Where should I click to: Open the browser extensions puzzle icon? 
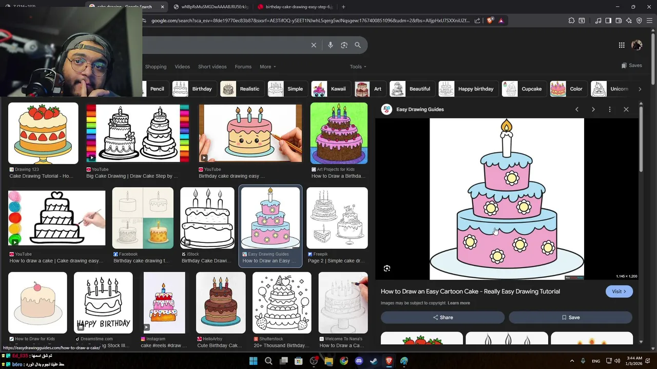(571, 20)
